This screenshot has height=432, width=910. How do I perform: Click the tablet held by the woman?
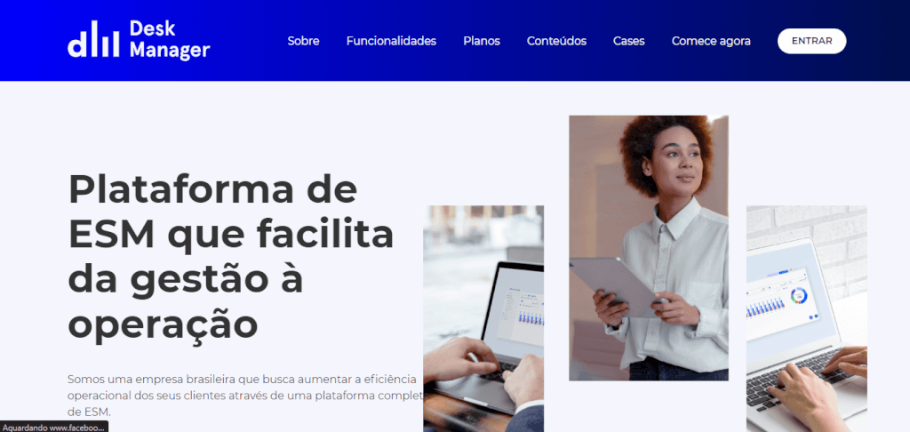613,286
